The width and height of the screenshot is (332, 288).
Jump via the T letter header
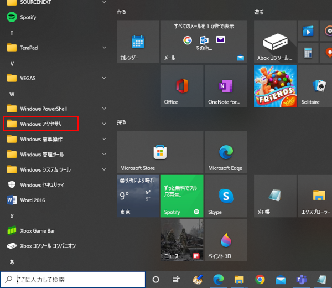12,33
